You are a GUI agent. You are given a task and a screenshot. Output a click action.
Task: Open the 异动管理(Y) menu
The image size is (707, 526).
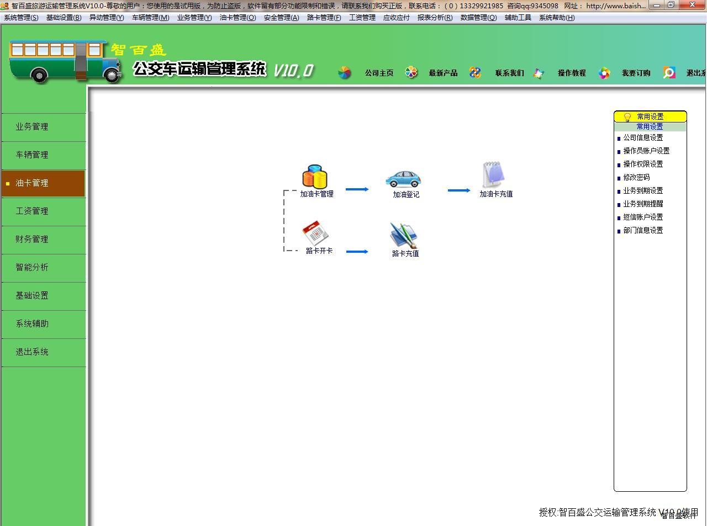(x=107, y=18)
